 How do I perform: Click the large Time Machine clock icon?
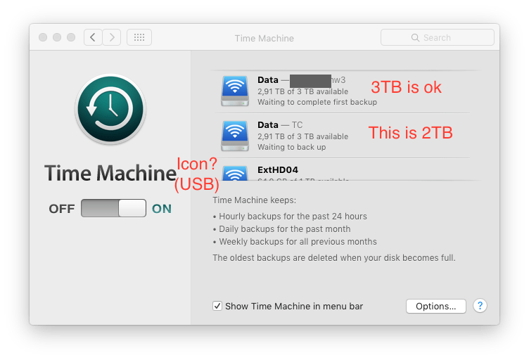(110, 109)
